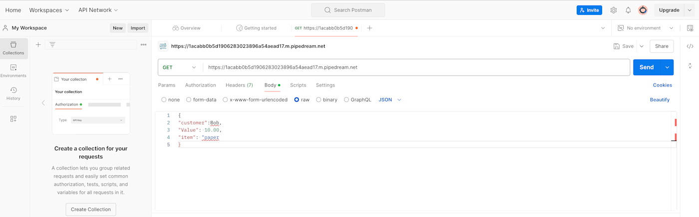Image resolution: width=699 pixels, height=217 pixels.
Task: Open the GET method dropdown
Action: pyautogui.click(x=180, y=67)
